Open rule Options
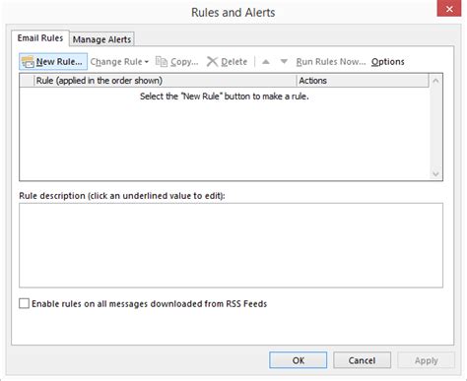Screen dimensions: 467x381 pos(388,62)
